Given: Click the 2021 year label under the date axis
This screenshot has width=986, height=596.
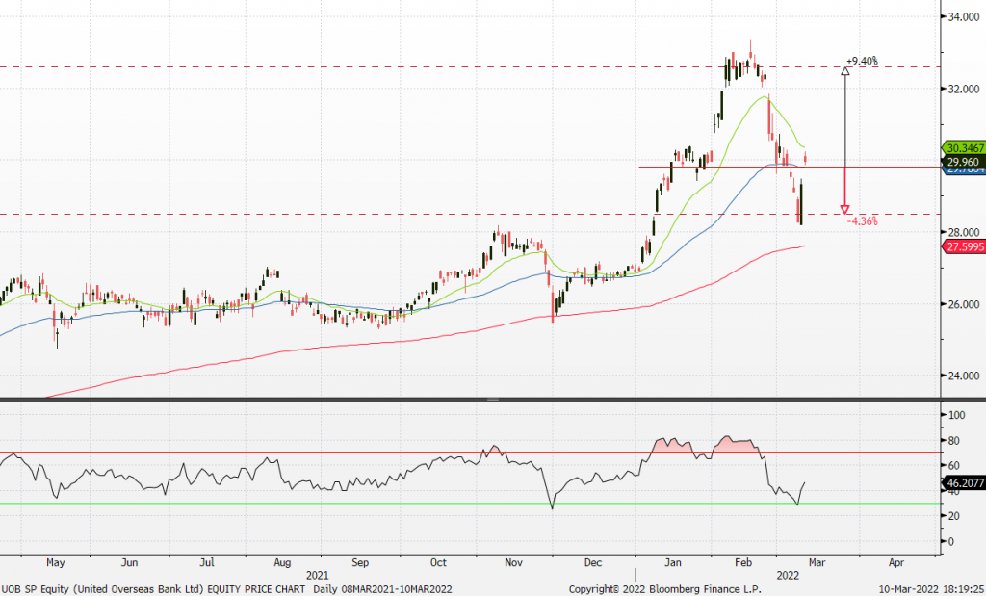Looking at the screenshot, I should coord(317,575).
